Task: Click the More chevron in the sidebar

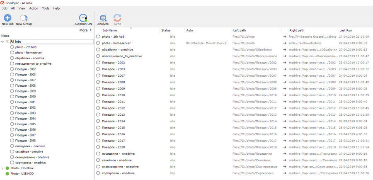Action: click(91, 30)
